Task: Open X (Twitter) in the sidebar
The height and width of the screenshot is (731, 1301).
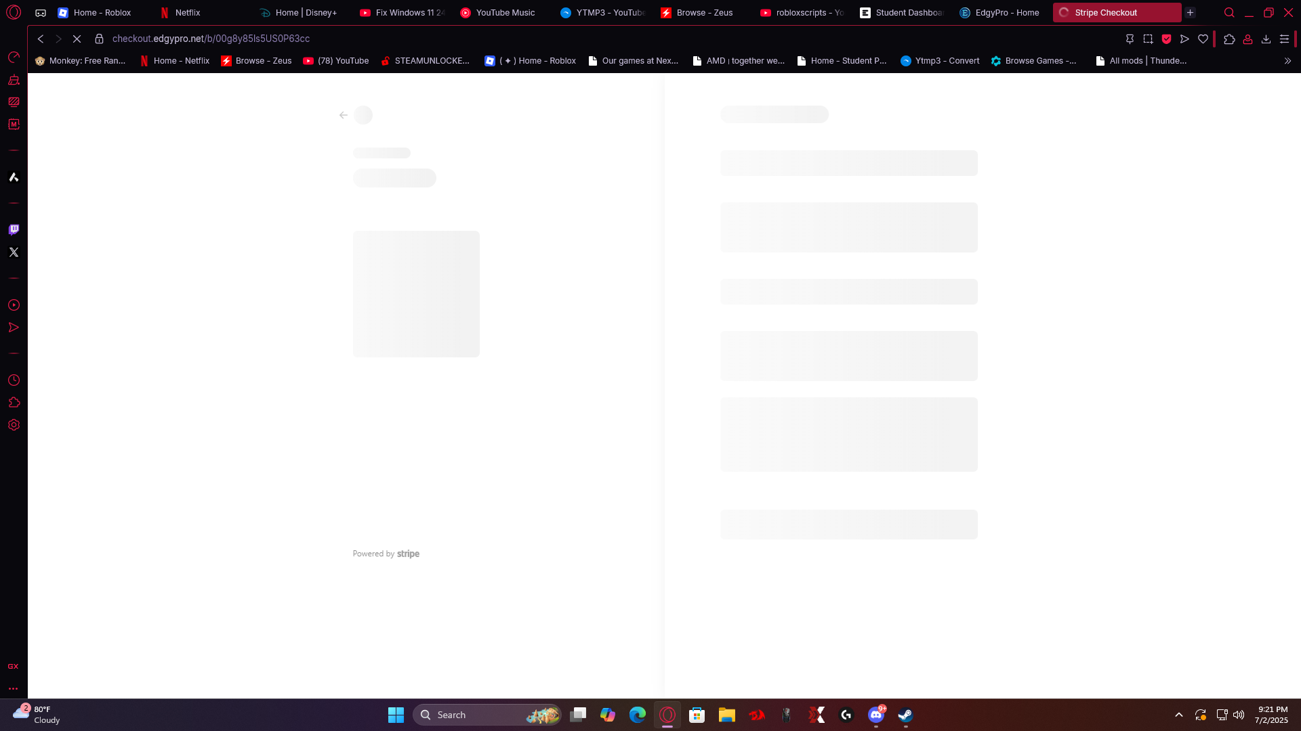Action: [14, 252]
